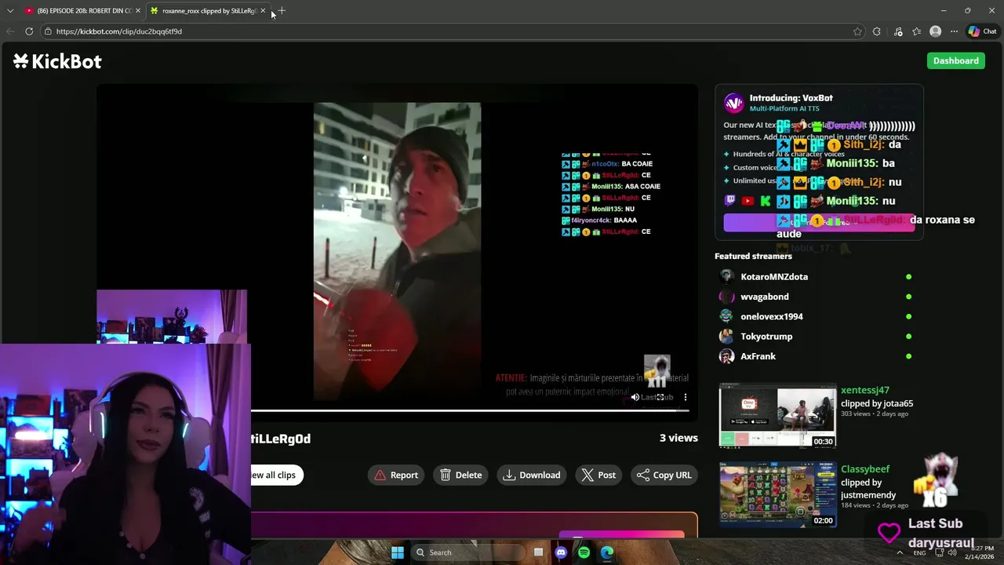Open a new browser tab
This screenshot has height=565, width=1004.
pyautogui.click(x=282, y=11)
